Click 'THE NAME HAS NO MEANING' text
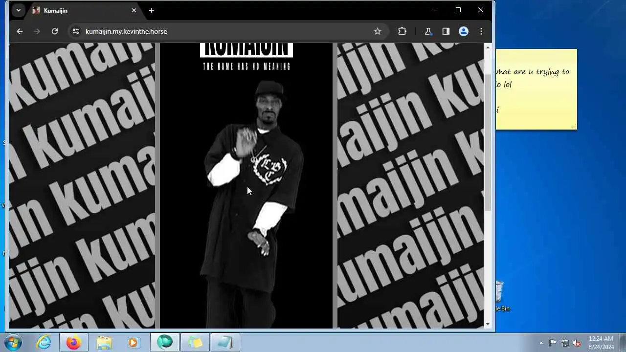 (247, 66)
